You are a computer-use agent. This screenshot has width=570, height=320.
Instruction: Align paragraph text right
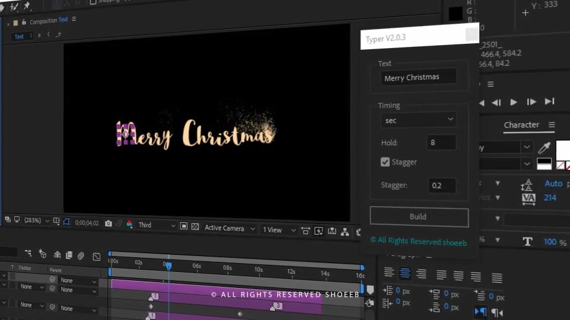(x=422, y=274)
